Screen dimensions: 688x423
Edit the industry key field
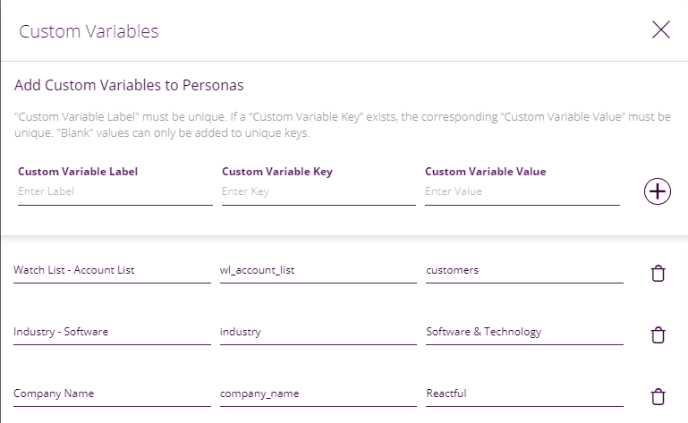pyautogui.click(x=319, y=332)
